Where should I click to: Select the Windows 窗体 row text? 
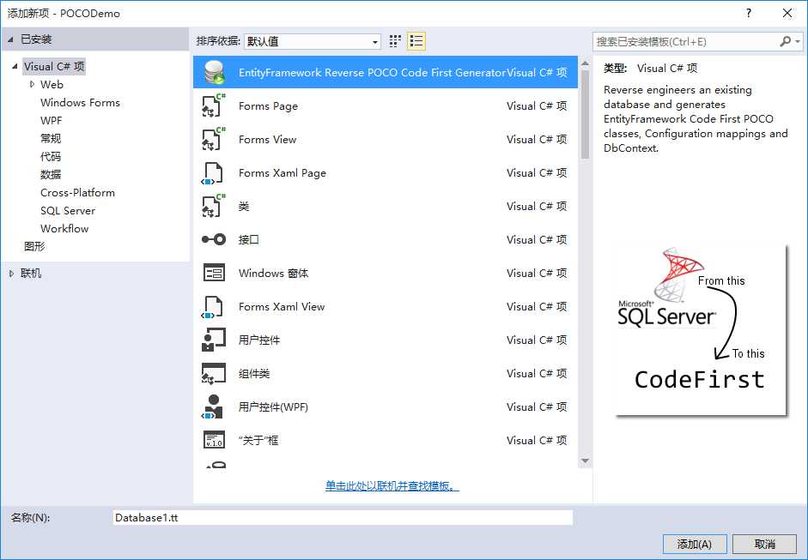click(273, 274)
